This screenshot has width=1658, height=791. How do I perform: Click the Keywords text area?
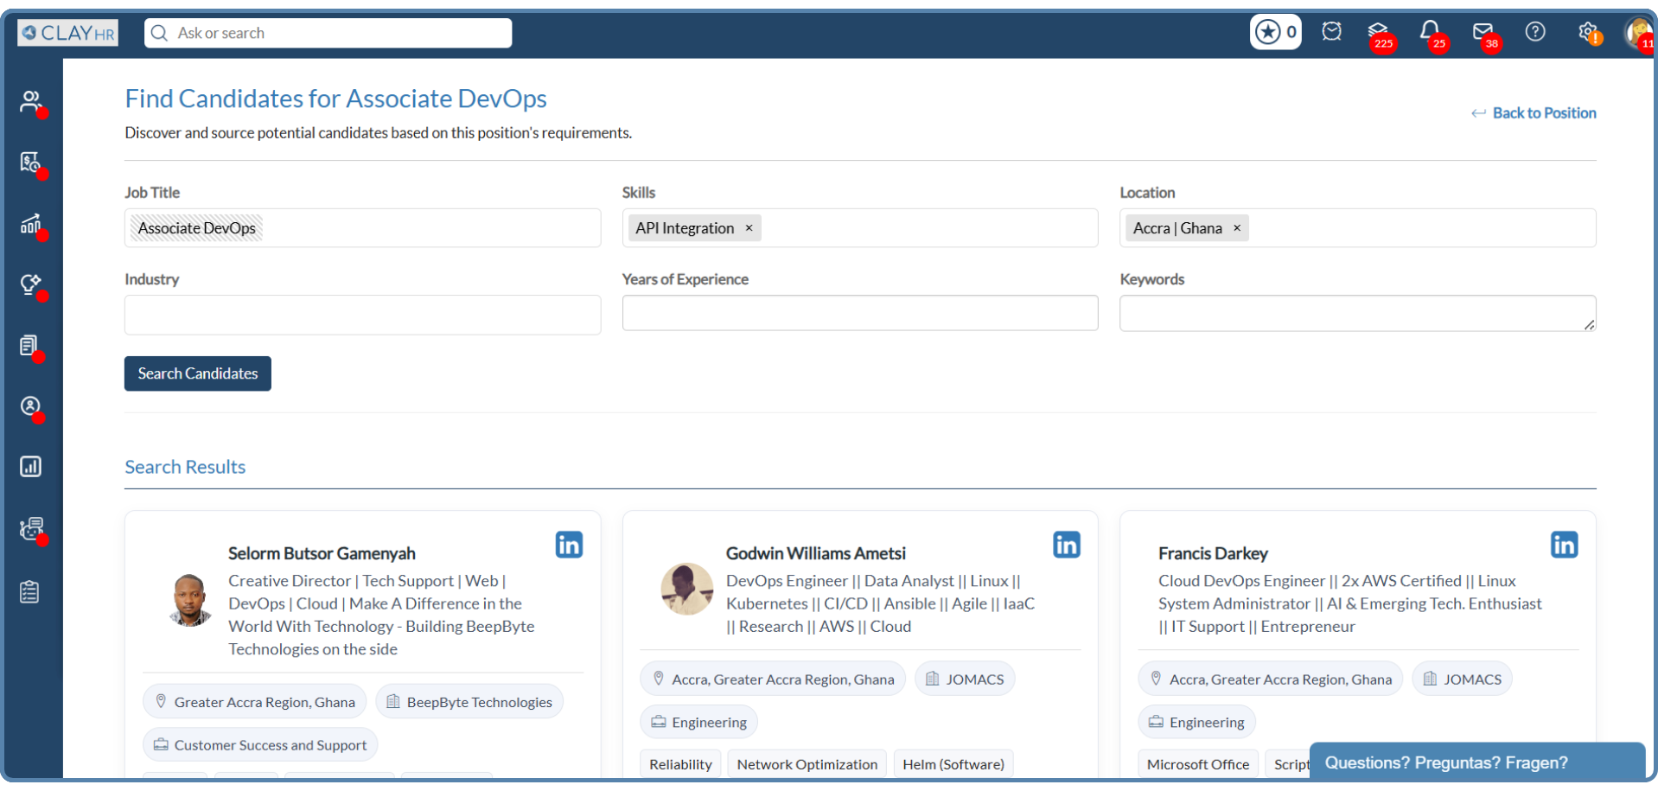(1357, 313)
